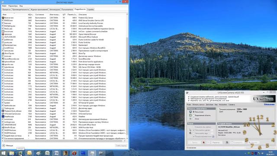Image resolution: width=277 pixels, height=156 pixels.
Task: Click the TheAeroClock process icon
Action: coord(3,111)
